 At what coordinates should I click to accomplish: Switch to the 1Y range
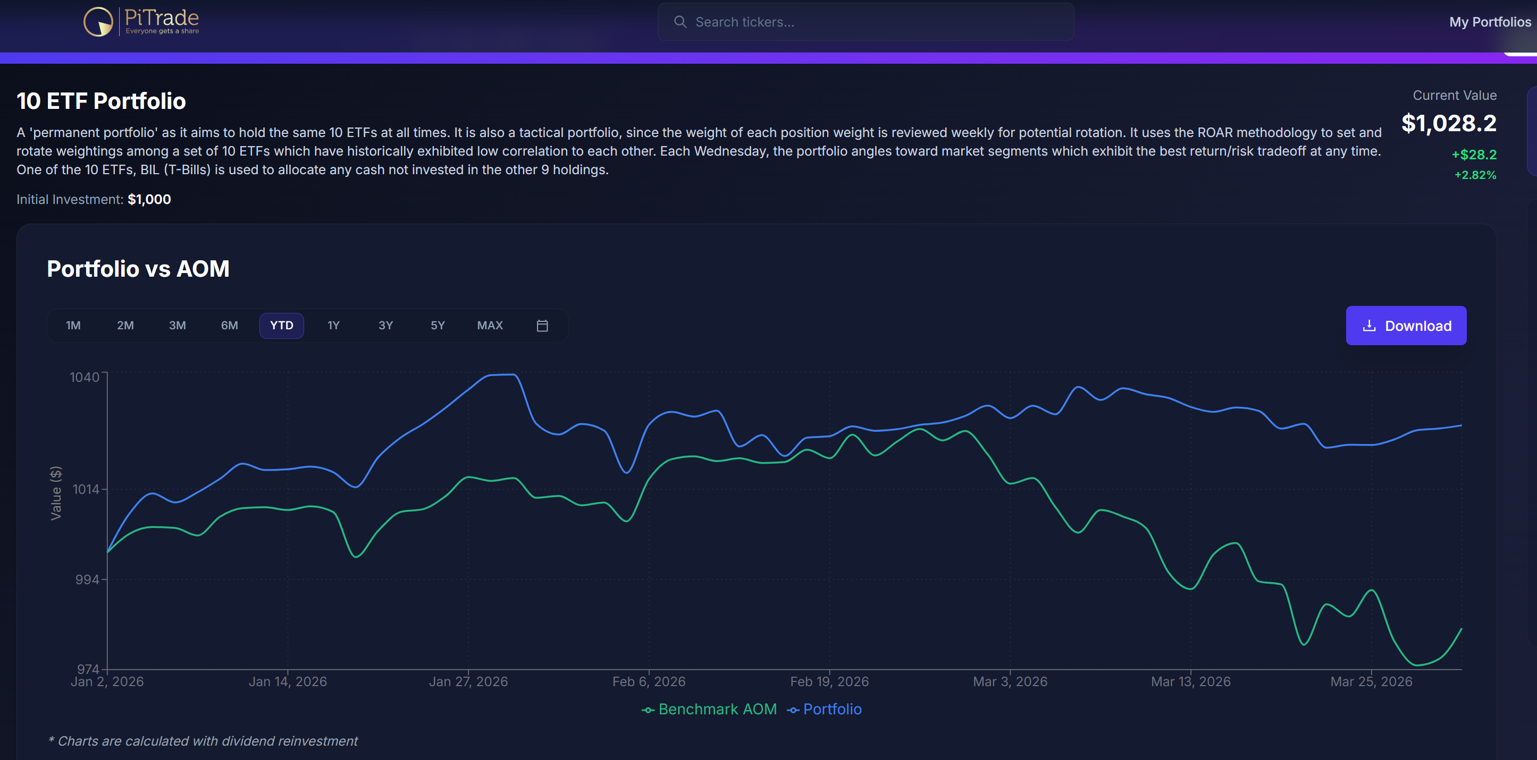point(333,326)
